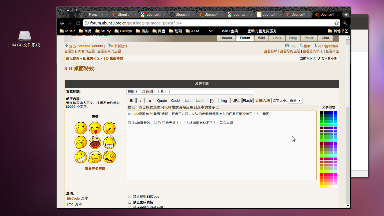Viewport: 384px width, 216px height.
Task: Open the 文字大小 font size dropdown
Action: point(295,101)
